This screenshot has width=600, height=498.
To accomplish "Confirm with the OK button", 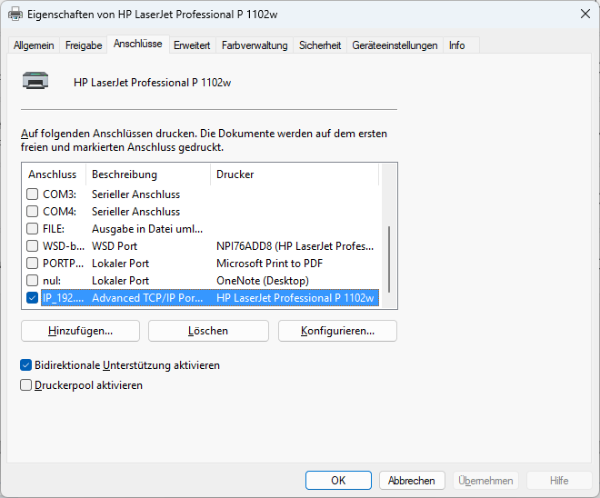I will (338, 481).
